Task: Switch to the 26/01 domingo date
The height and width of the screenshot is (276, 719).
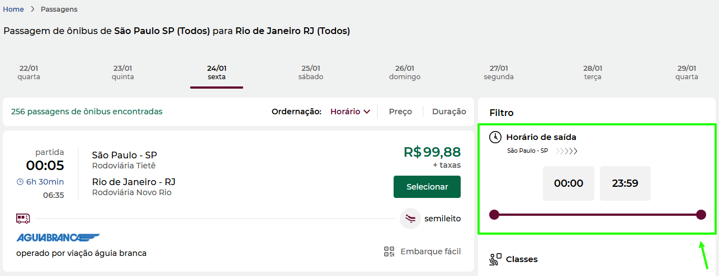Action: [405, 72]
